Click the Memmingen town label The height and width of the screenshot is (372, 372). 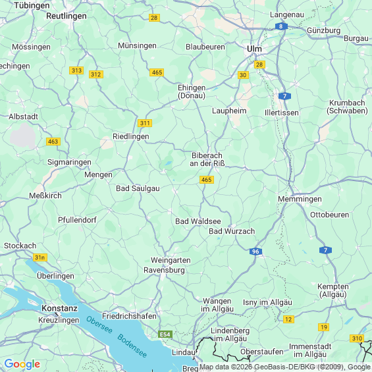300,199
